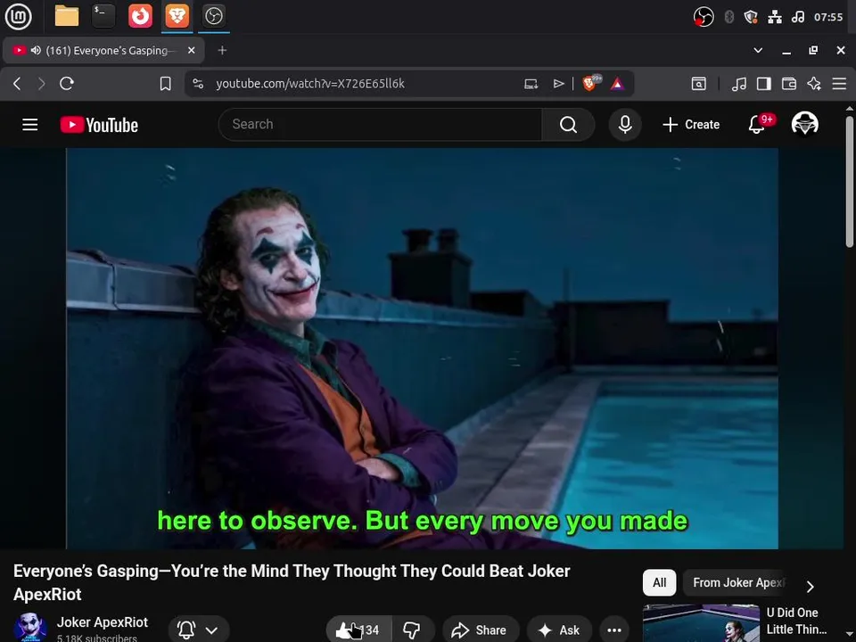Click the video player to pause
856x642 pixels.
click(422, 349)
